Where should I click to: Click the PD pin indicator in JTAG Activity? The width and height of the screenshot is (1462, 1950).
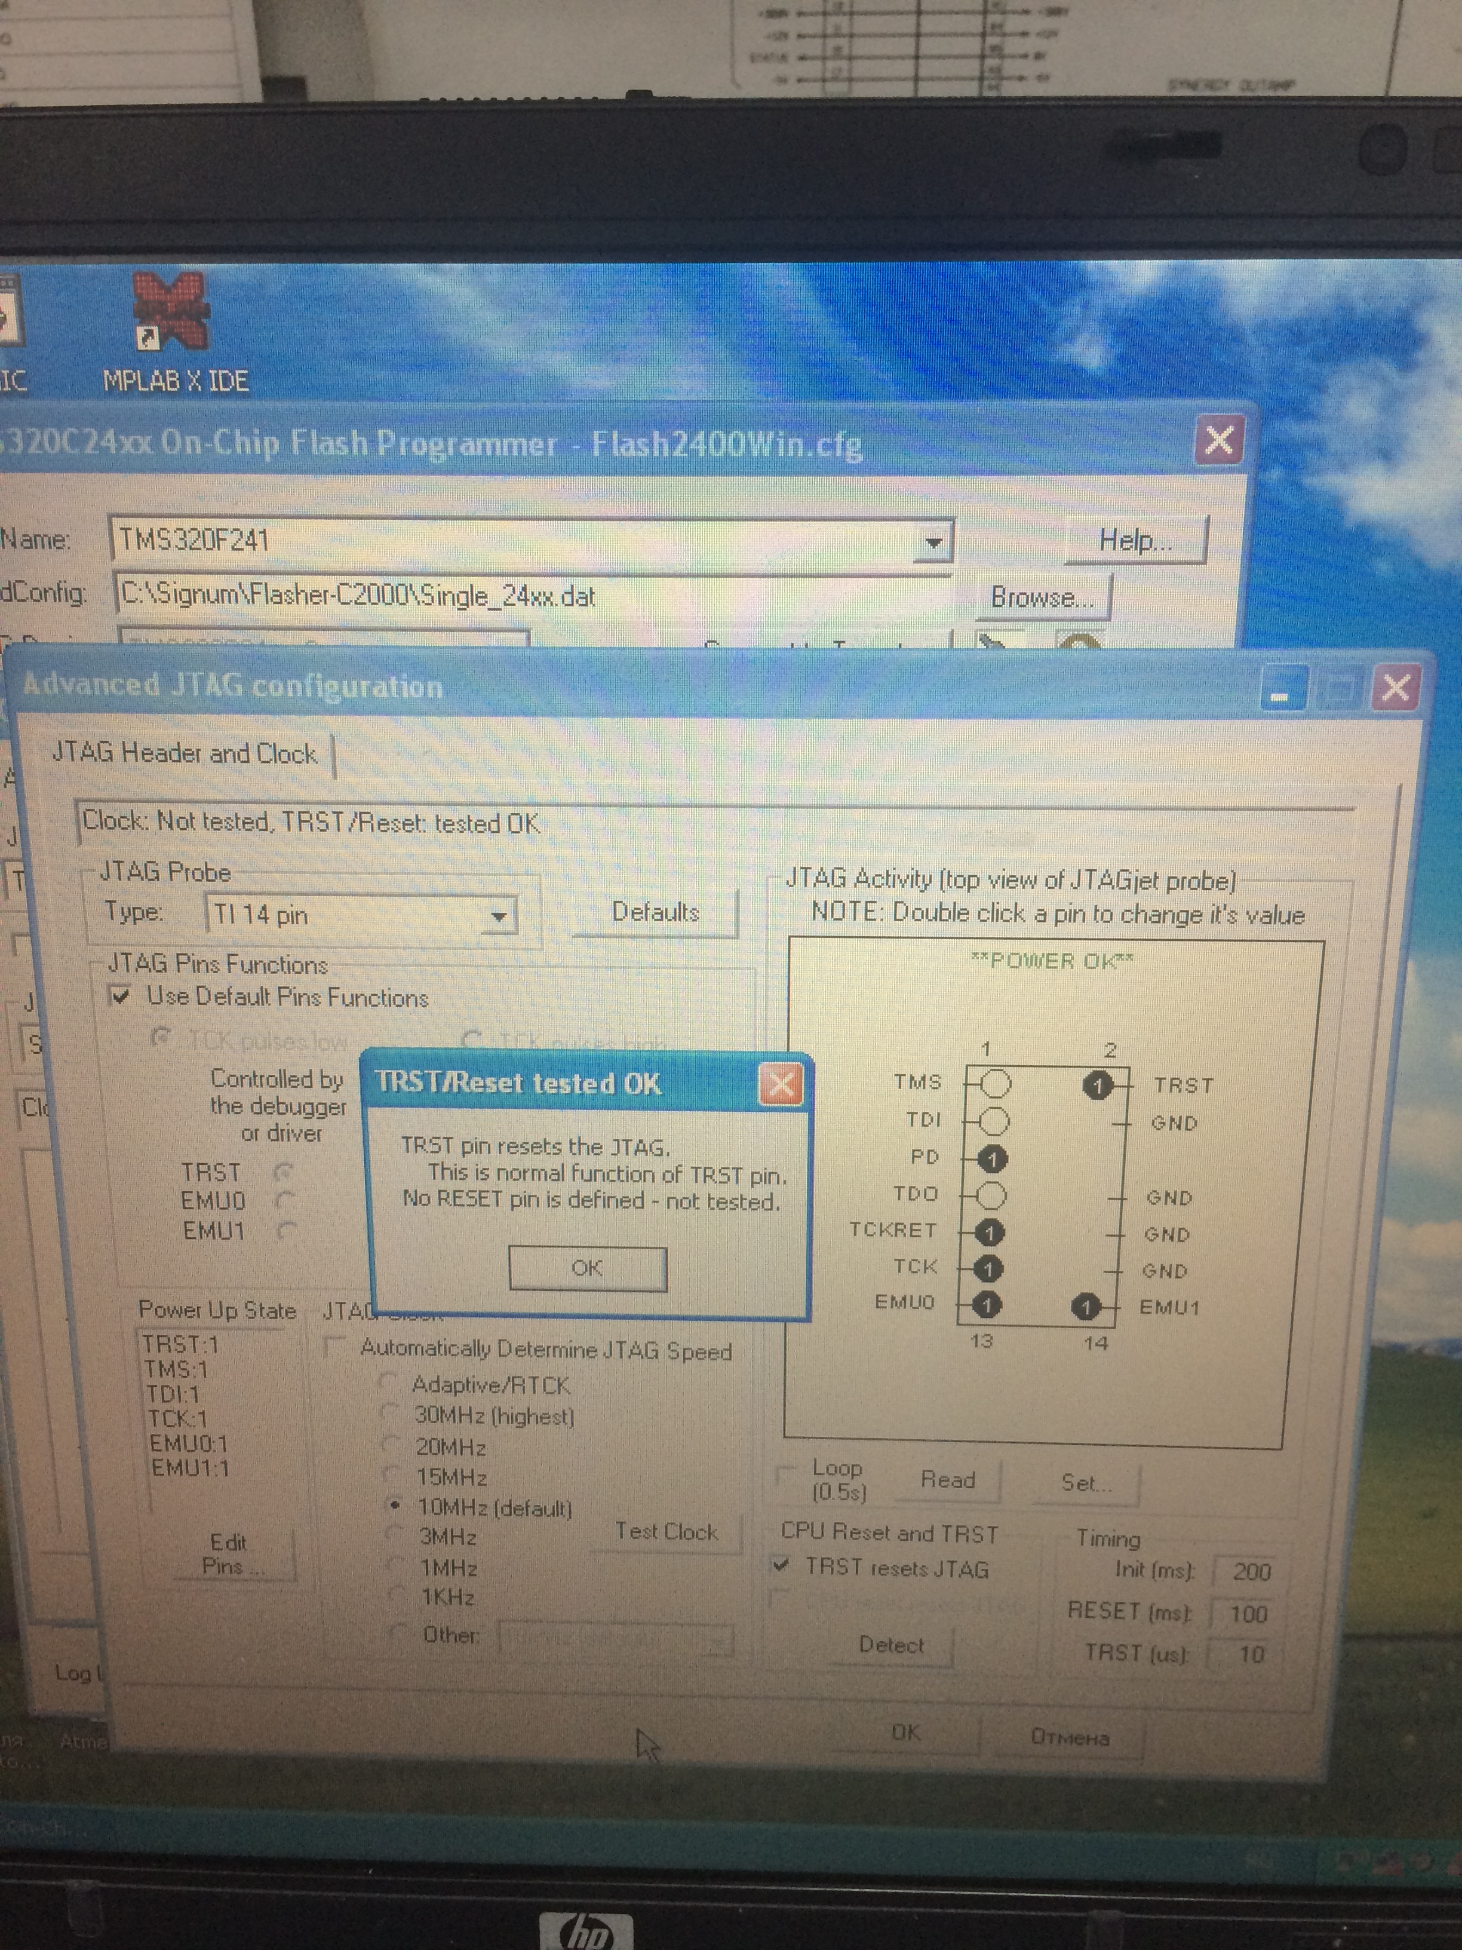pos(993,1158)
